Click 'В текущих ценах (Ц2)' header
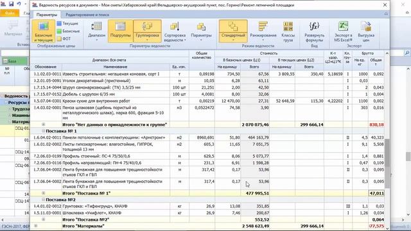This screenshot has height=231, width=411. [x=296, y=60]
